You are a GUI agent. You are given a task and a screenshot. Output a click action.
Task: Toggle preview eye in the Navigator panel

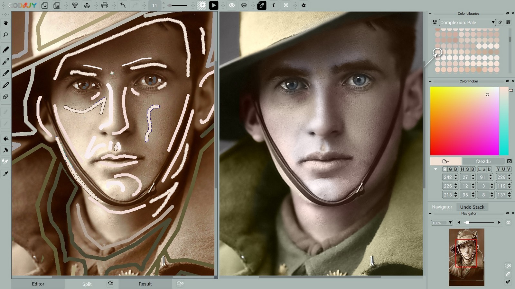pos(509,222)
